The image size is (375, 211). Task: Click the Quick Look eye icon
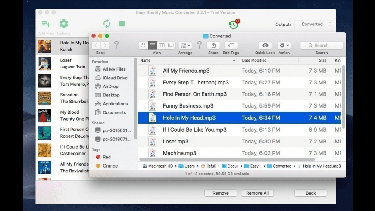(x=265, y=45)
